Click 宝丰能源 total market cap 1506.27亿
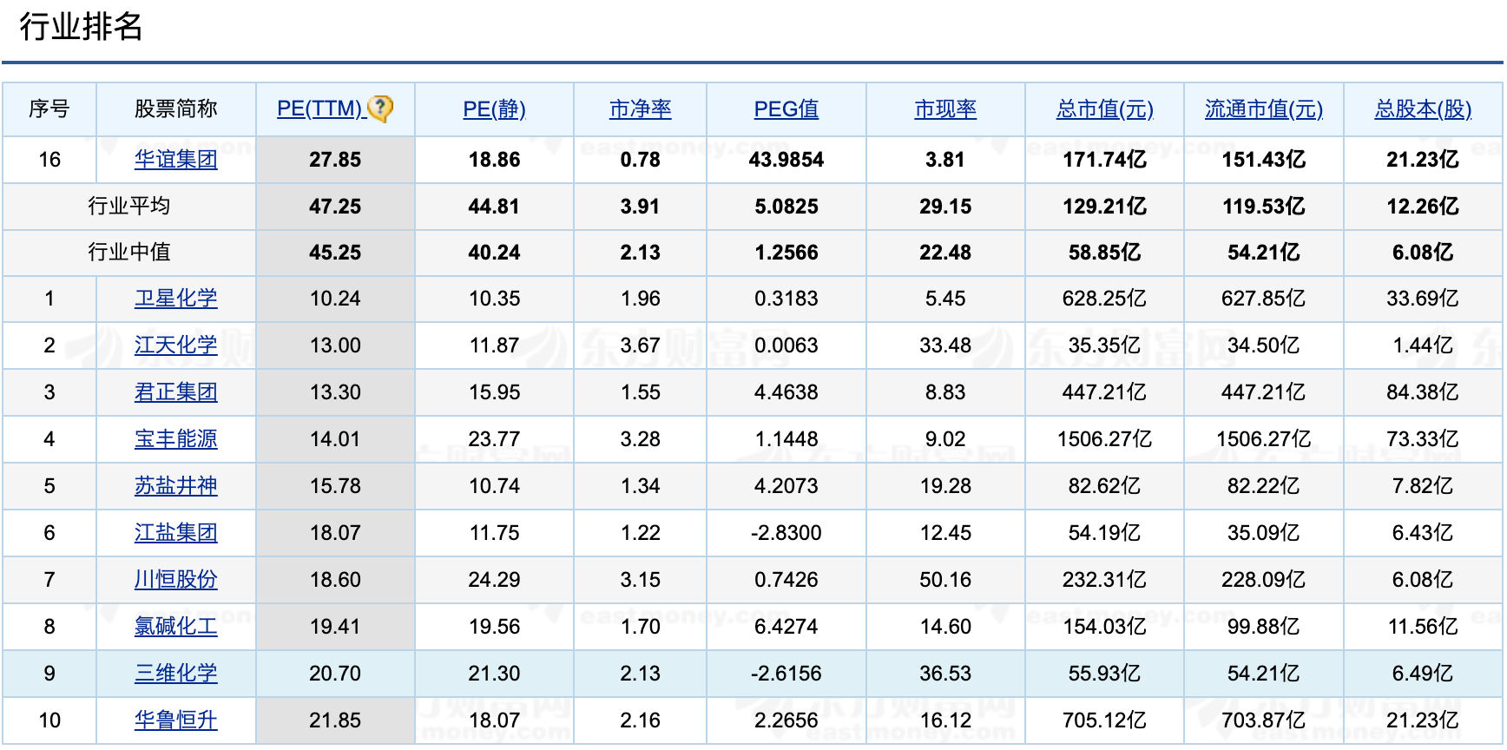Image resolution: width=1507 pixels, height=750 pixels. point(1105,439)
